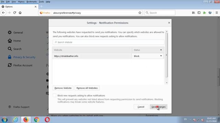This screenshot has width=220, height=123.
Task: Open the Library toolbar icon
Action: (x=194, y=13)
